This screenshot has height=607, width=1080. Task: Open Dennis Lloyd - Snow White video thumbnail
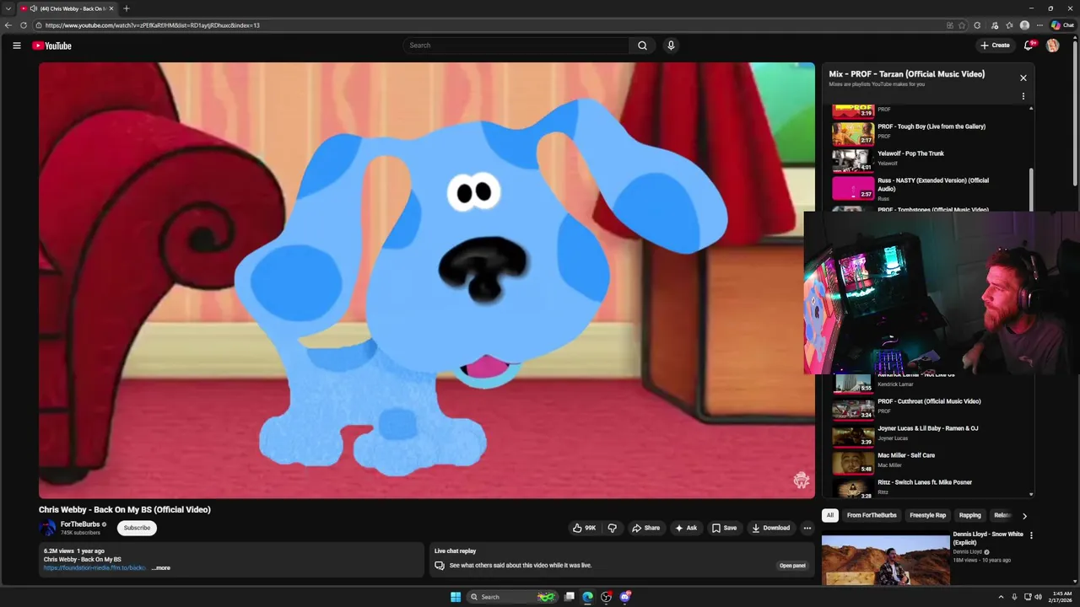pyautogui.click(x=885, y=560)
